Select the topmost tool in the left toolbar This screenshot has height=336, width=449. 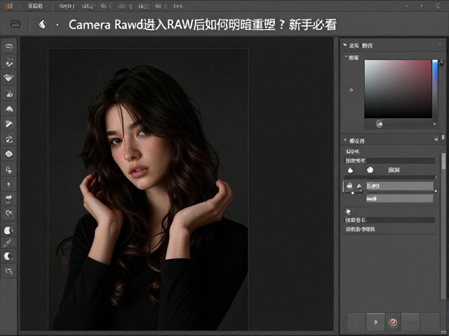coord(9,47)
